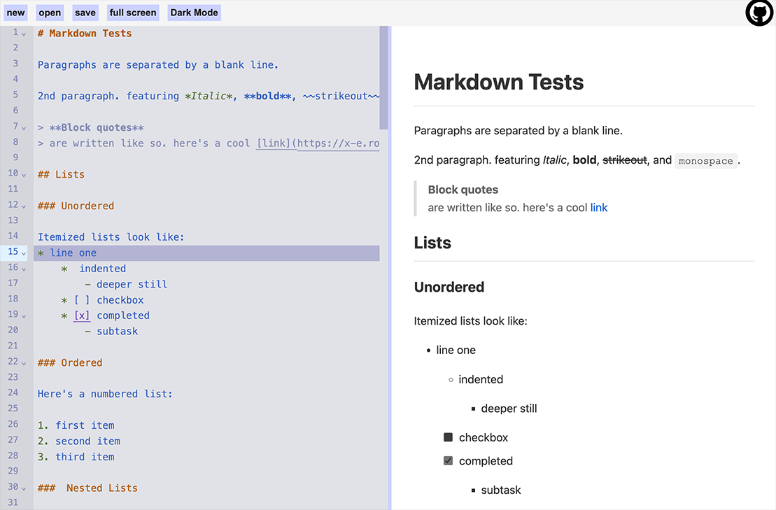
Task: Place the cursor on '# Markdown Tests' source line
Action: coord(85,34)
